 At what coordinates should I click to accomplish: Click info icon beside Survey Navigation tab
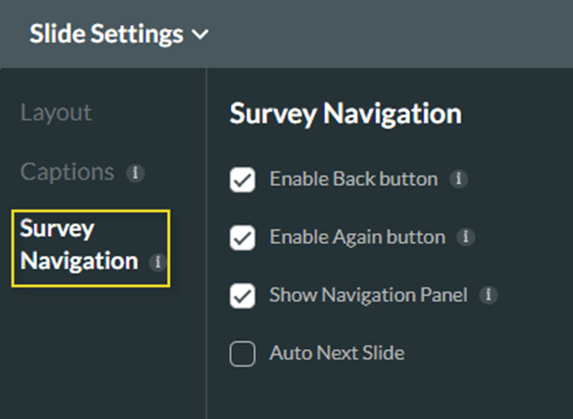(157, 262)
